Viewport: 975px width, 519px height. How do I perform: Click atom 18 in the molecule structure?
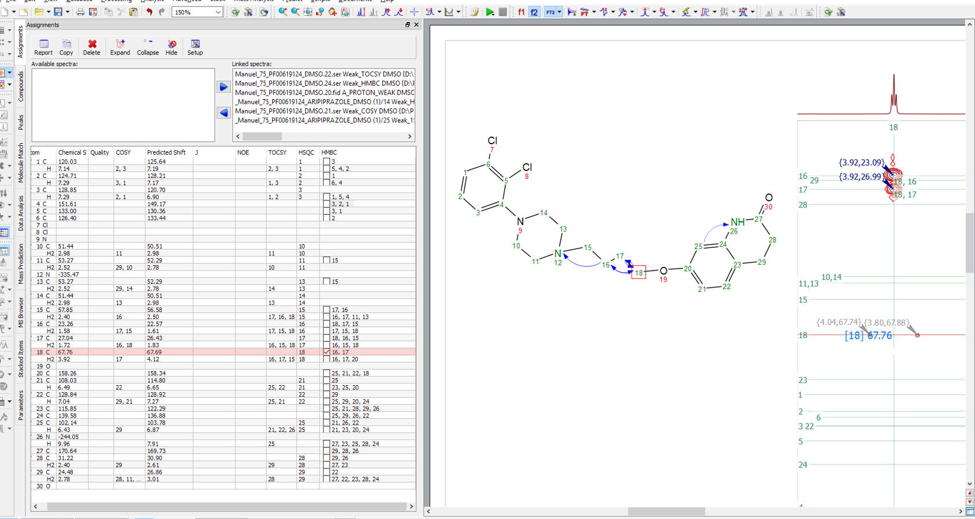click(639, 272)
